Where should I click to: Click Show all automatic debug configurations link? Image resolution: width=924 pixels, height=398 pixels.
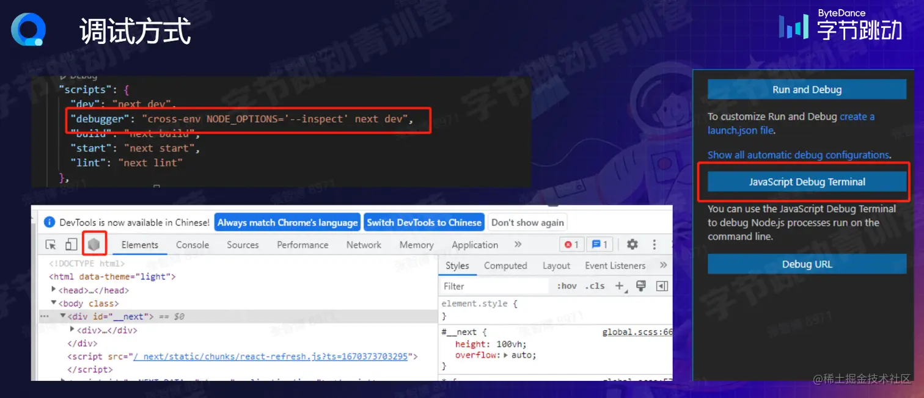[x=798, y=155]
